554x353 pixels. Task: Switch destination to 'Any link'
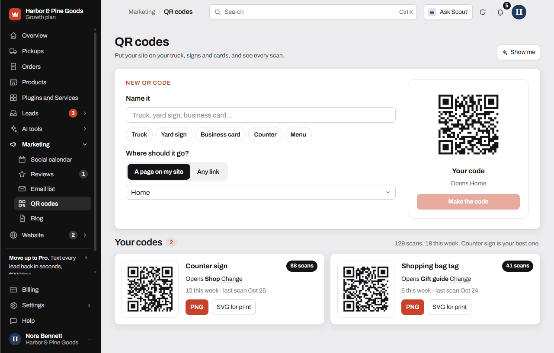[x=208, y=172]
